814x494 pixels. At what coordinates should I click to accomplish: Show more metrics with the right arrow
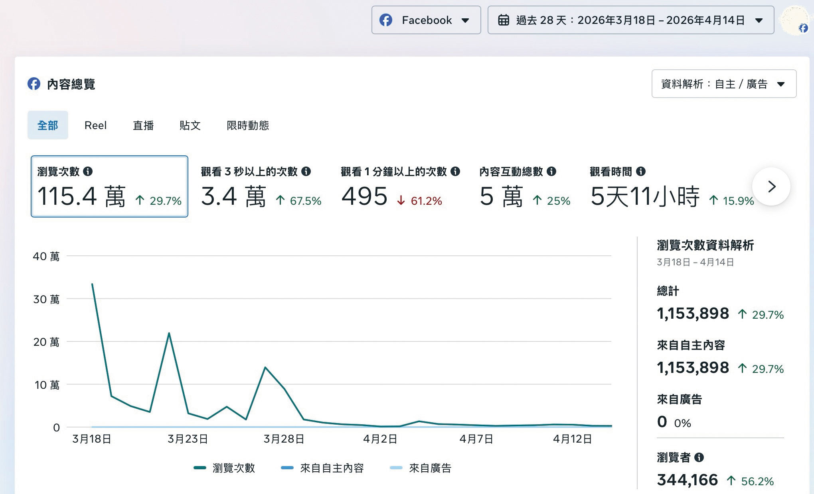click(771, 186)
